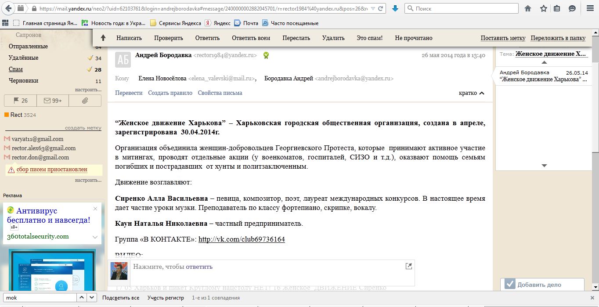
Task: Open the vk.com/club69736164 link
Action: click(242, 239)
